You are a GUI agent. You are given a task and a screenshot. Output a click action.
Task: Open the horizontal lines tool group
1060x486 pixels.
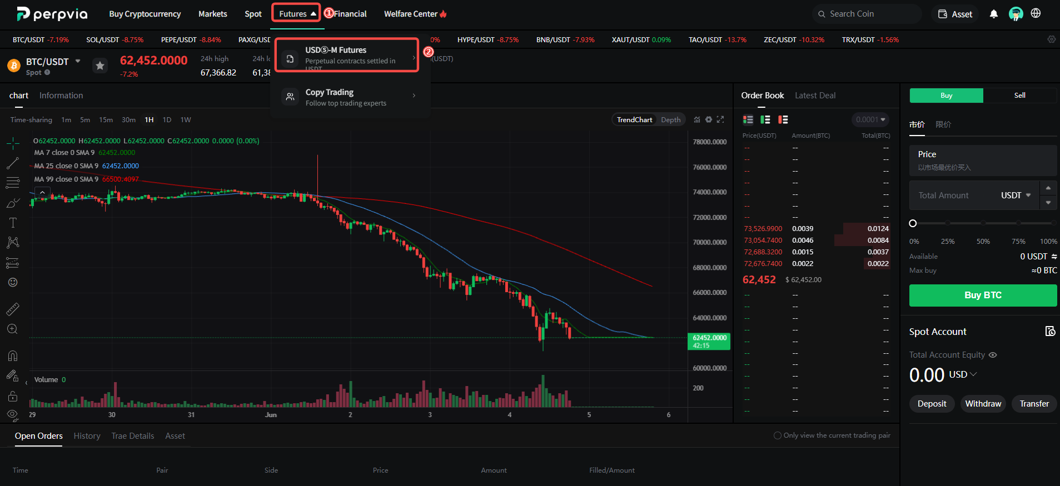(13, 183)
